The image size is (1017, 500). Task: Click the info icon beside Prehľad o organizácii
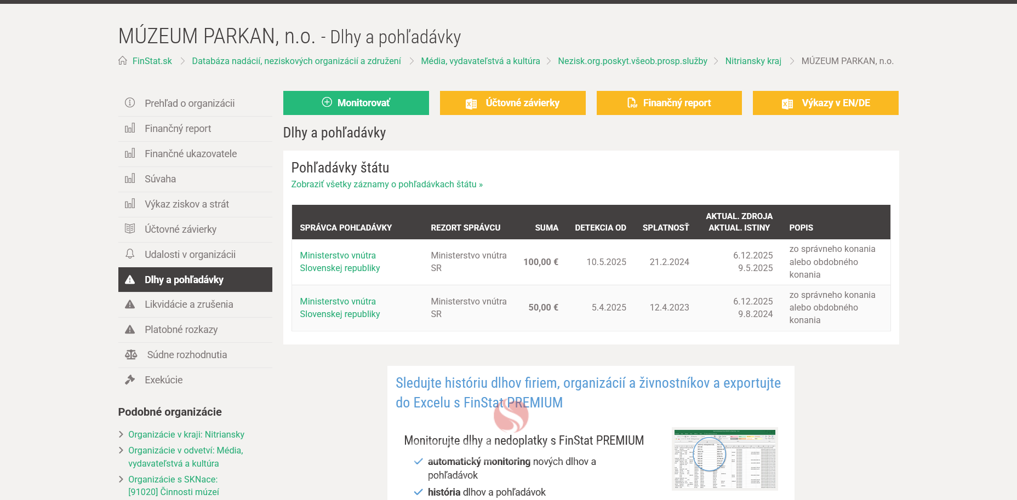130,103
